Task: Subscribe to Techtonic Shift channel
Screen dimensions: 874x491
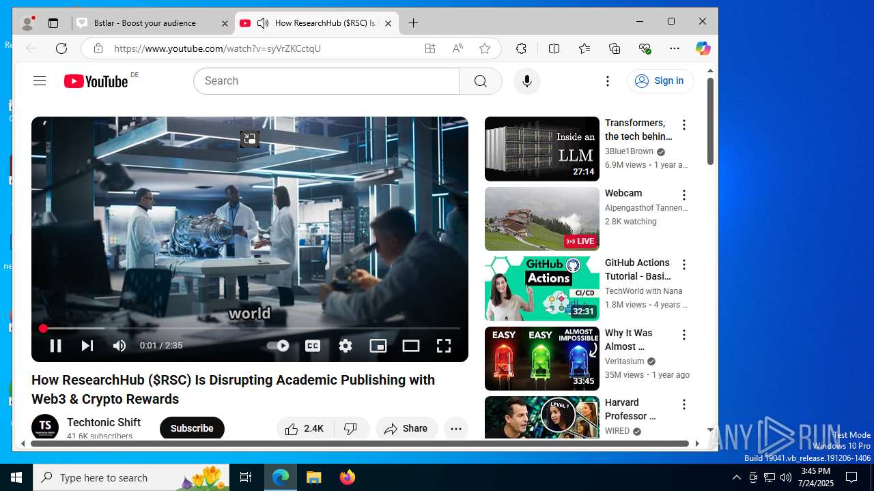Action: click(x=192, y=428)
